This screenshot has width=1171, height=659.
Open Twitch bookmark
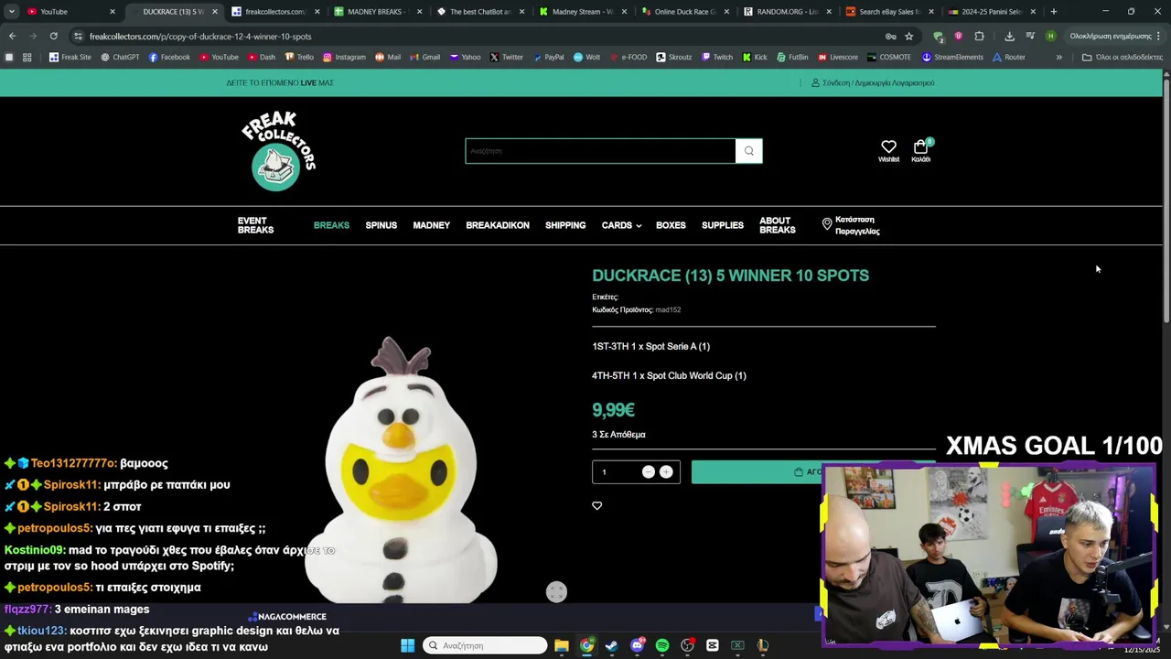[717, 57]
